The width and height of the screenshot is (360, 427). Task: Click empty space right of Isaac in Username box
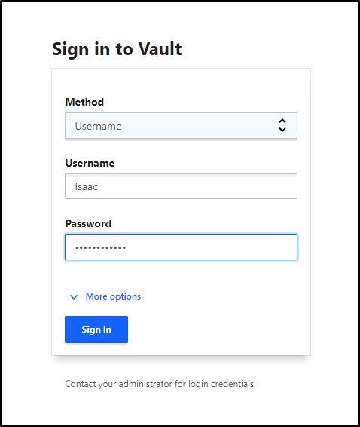196,186
